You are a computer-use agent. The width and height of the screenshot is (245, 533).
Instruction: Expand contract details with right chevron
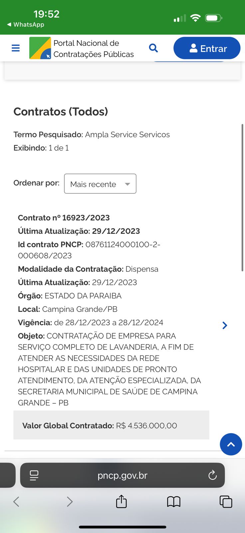[x=225, y=325]
